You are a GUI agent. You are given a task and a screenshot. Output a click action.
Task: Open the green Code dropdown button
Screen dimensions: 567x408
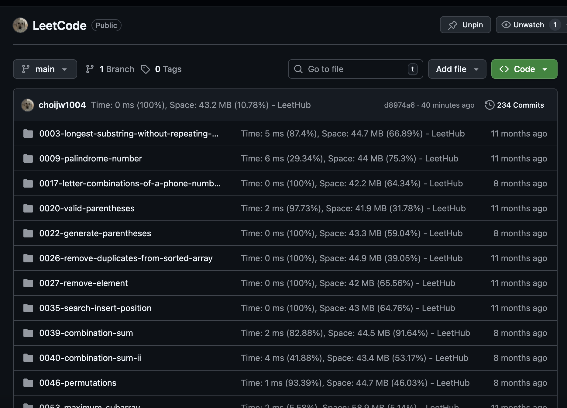coord(524,69)
